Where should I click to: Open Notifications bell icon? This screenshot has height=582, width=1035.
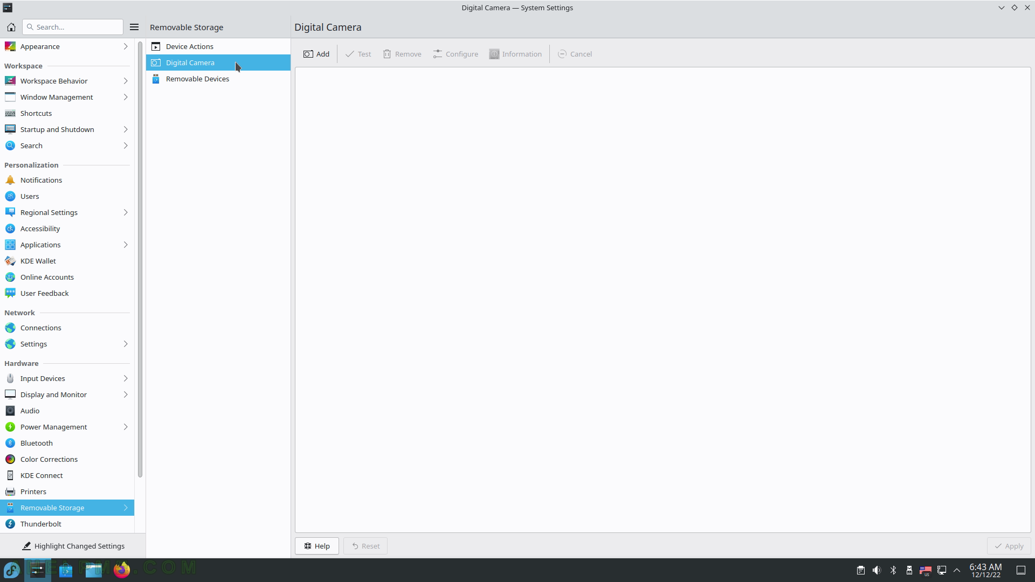(10, 180)
